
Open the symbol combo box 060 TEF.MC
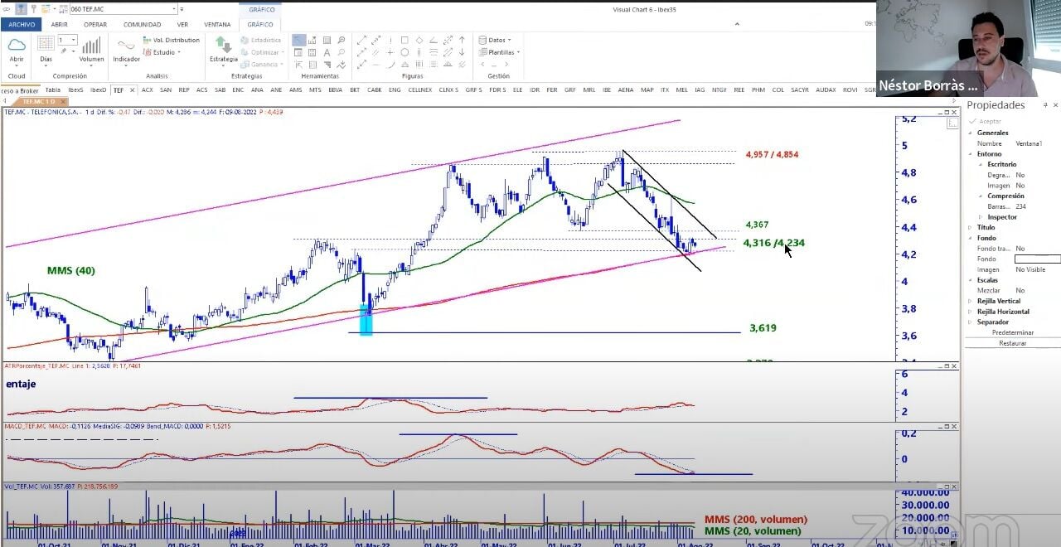(x=124, y=9)
